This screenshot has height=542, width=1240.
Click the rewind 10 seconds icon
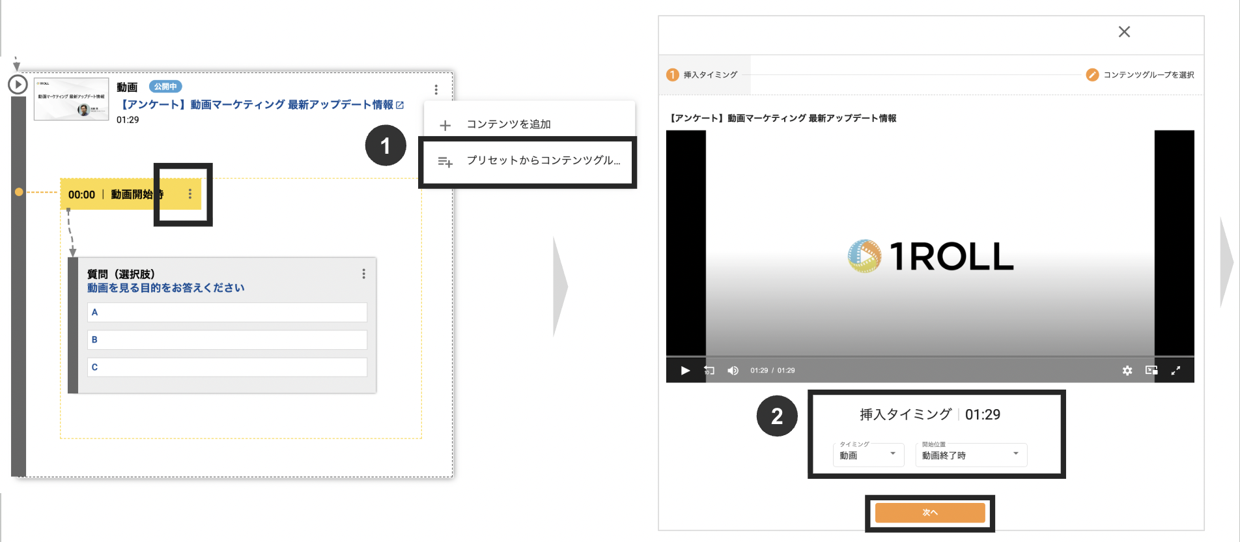[x=709, y=371]
